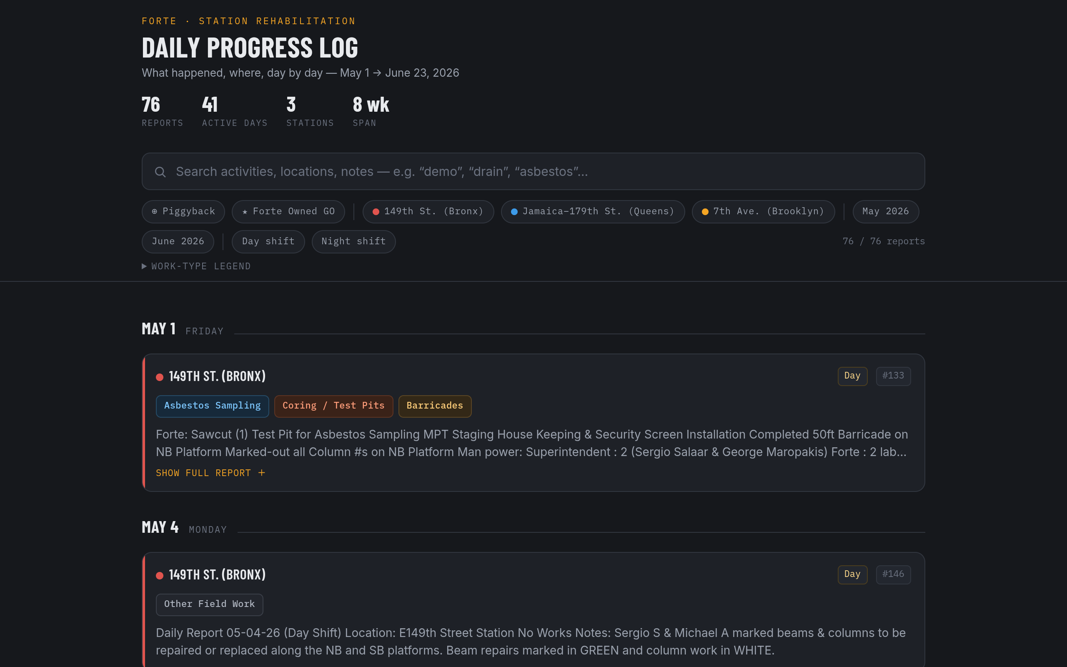
Task: Click the 76 / 76 reports counter
Action: [884, 242]
